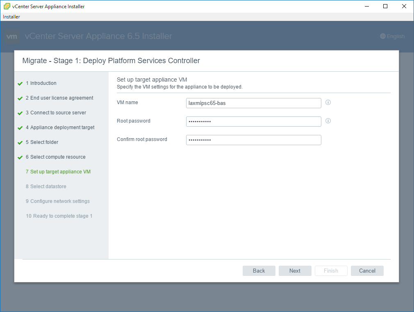This screenshot has width=414, height=312.
Task: Click the Root password info icon
Action: (328, 121)
